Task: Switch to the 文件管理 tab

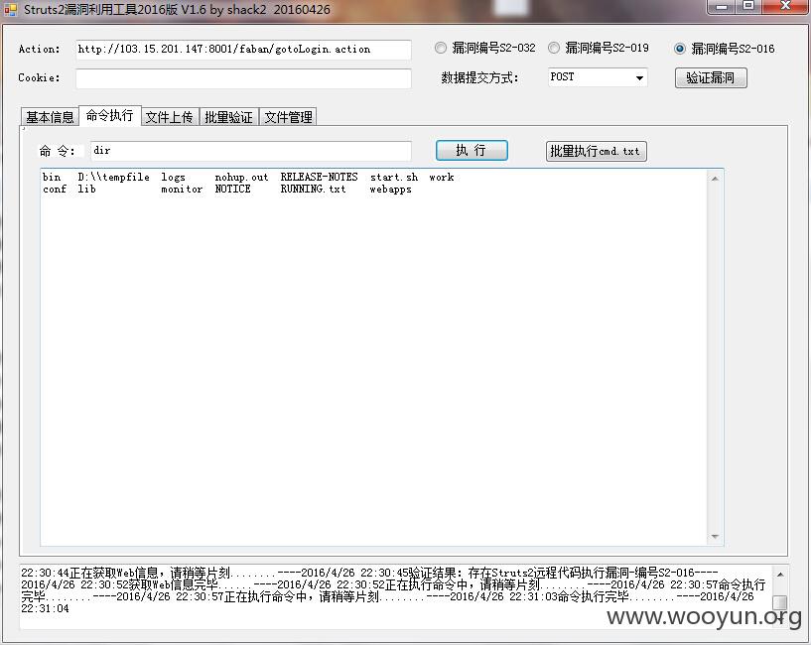Action: 288,117
